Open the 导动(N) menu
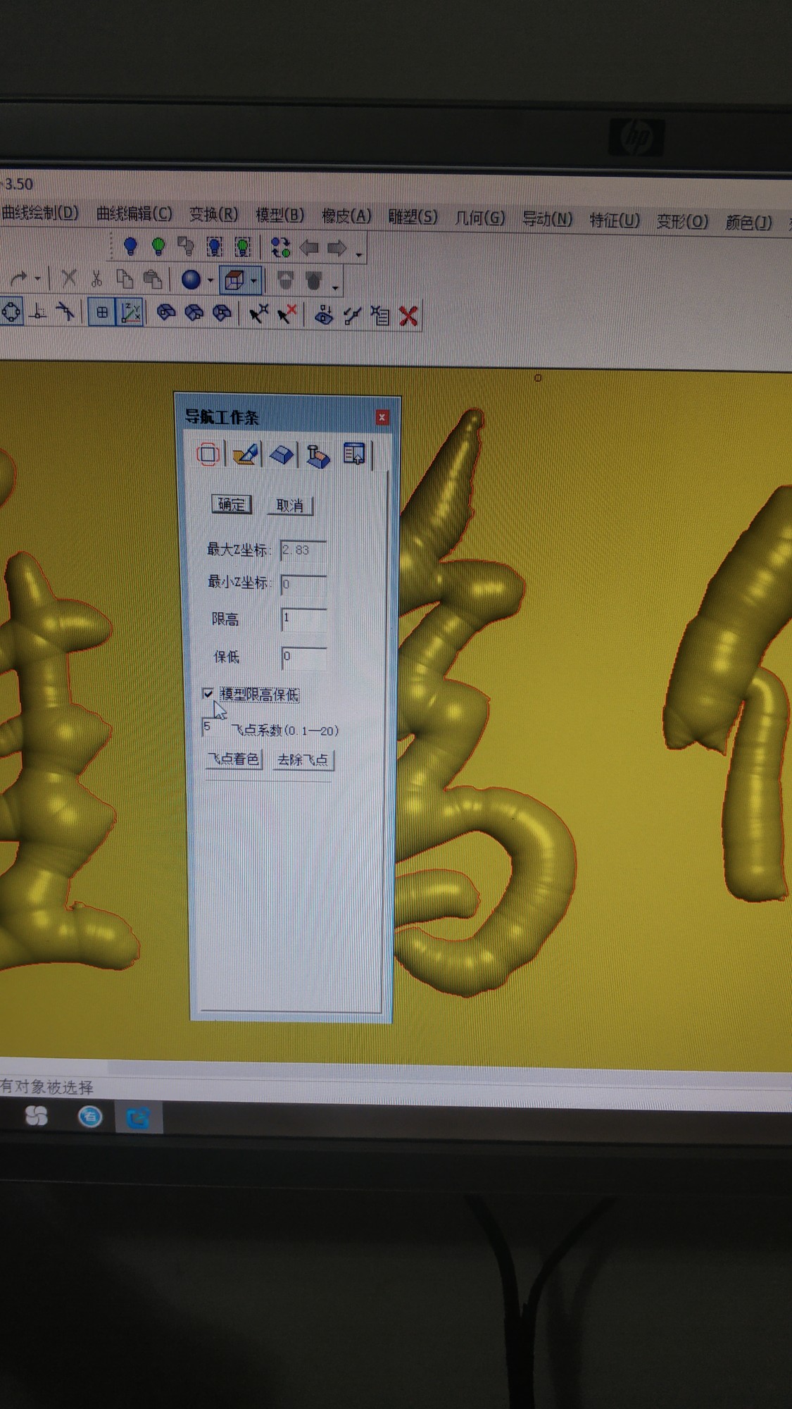Viewport: 792px width, 1409px height. tap(547, 220)
